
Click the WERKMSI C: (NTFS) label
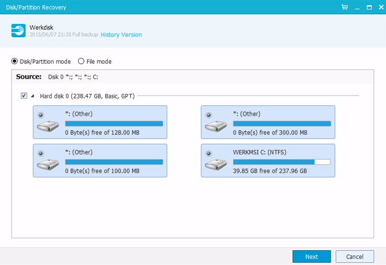(x=259, y=152)
